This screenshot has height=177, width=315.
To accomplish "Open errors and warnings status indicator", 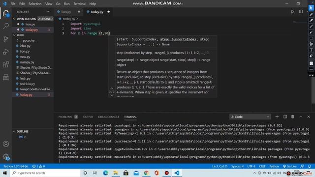I will pyautogui.click(x=38, y=166).
